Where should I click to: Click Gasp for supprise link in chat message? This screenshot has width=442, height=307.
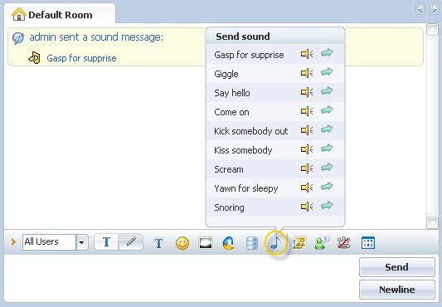pos(81,58)
